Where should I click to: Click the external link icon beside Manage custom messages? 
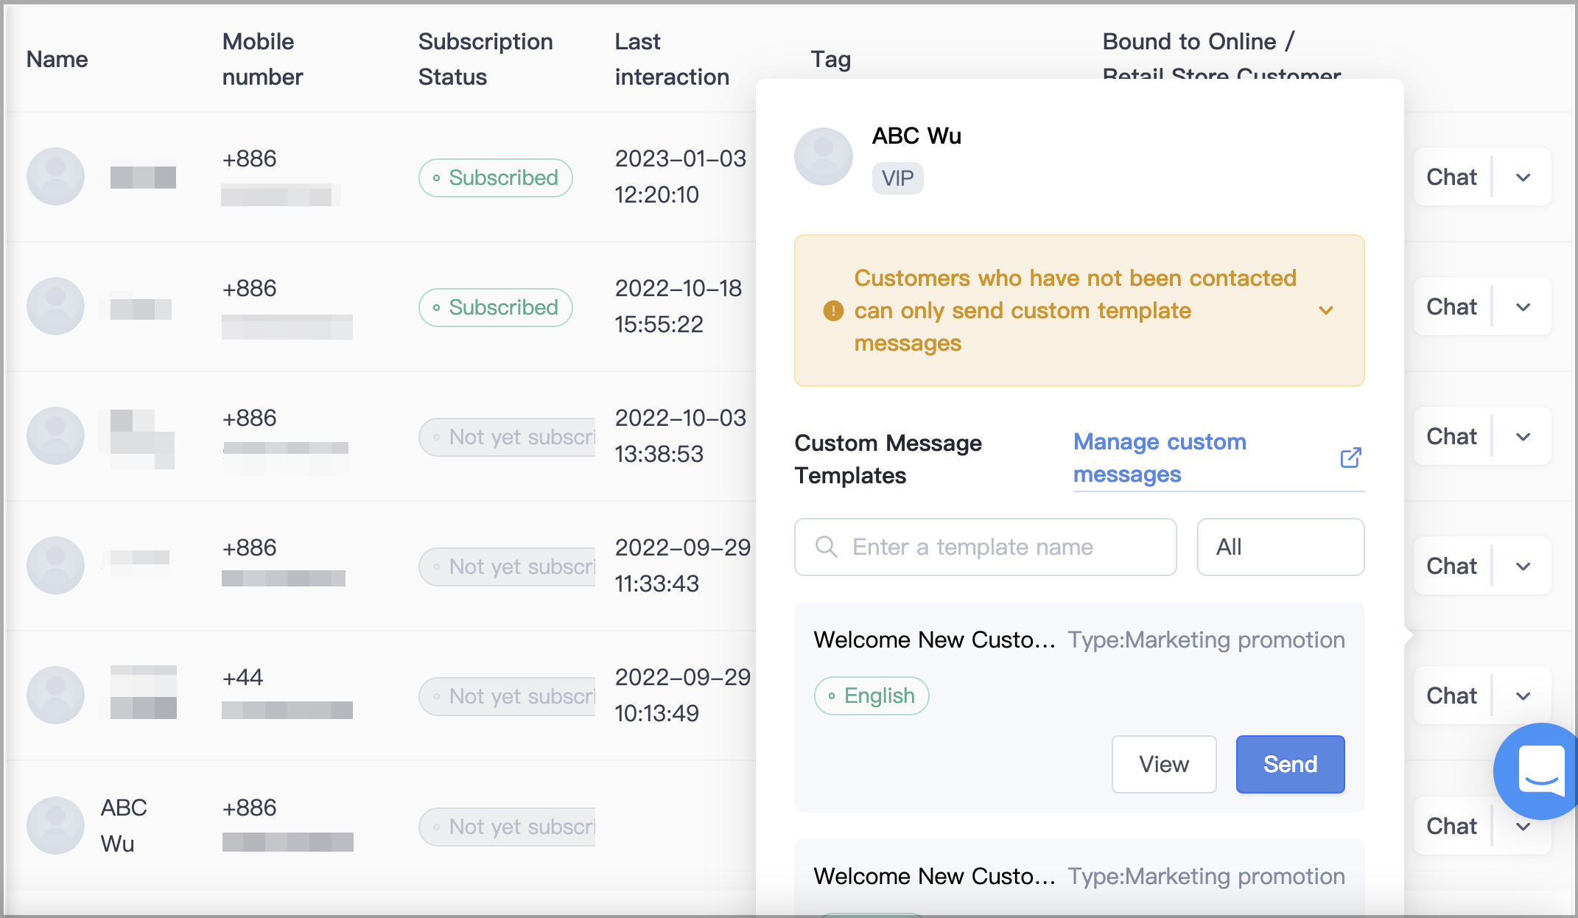tap(1350, 458)
